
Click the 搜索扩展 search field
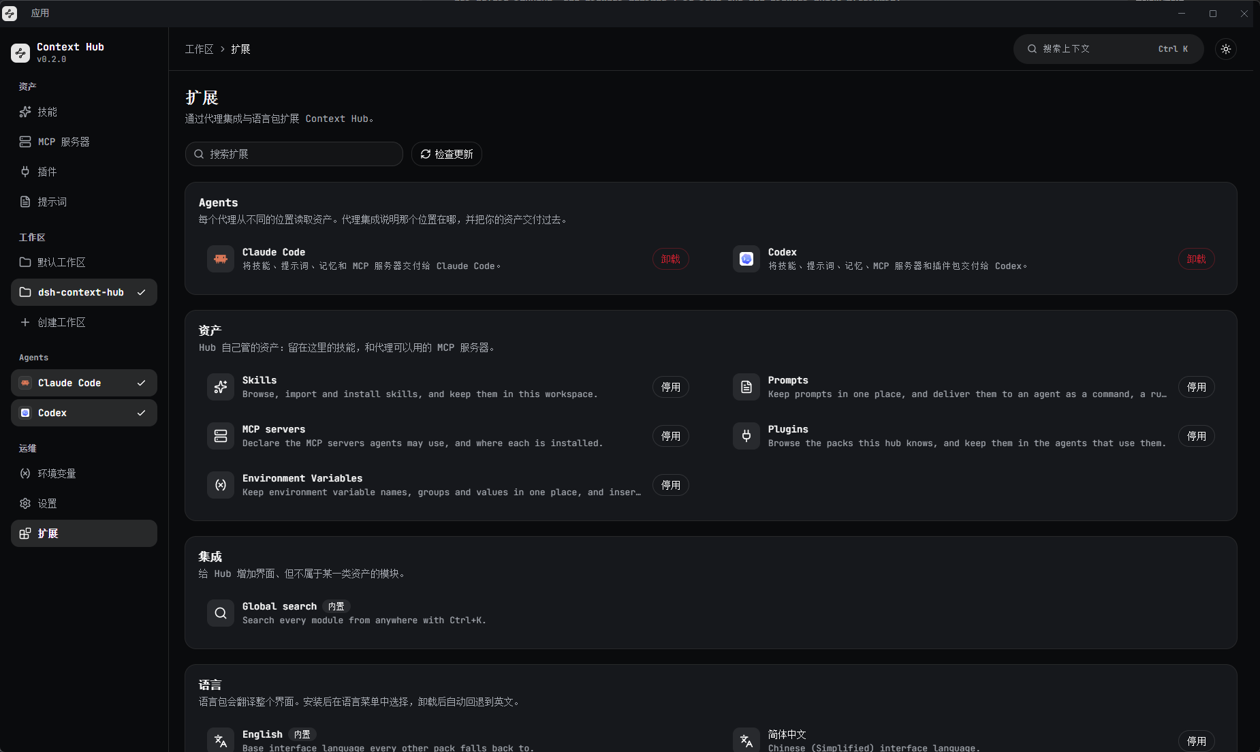click(294, 154)
